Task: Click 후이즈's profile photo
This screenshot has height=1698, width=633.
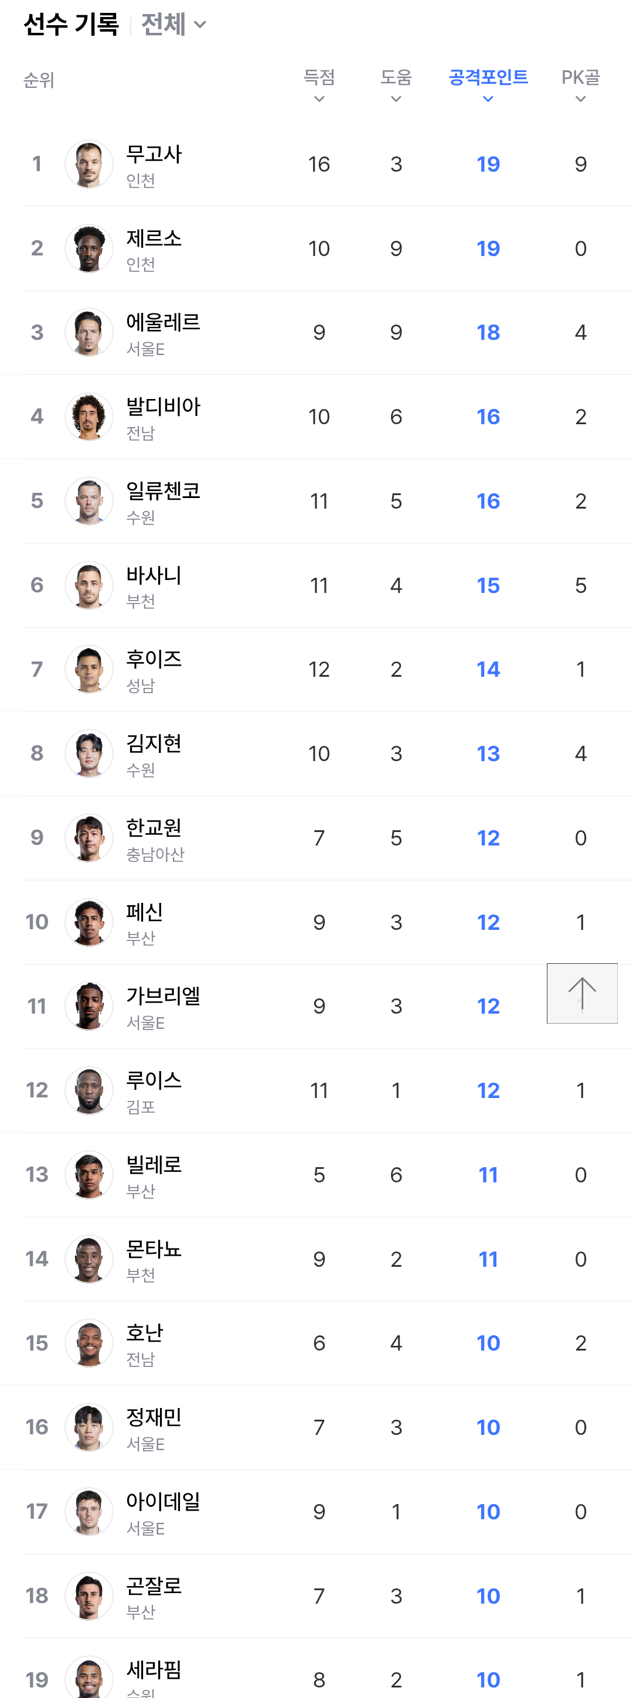Action: (89, 669)
